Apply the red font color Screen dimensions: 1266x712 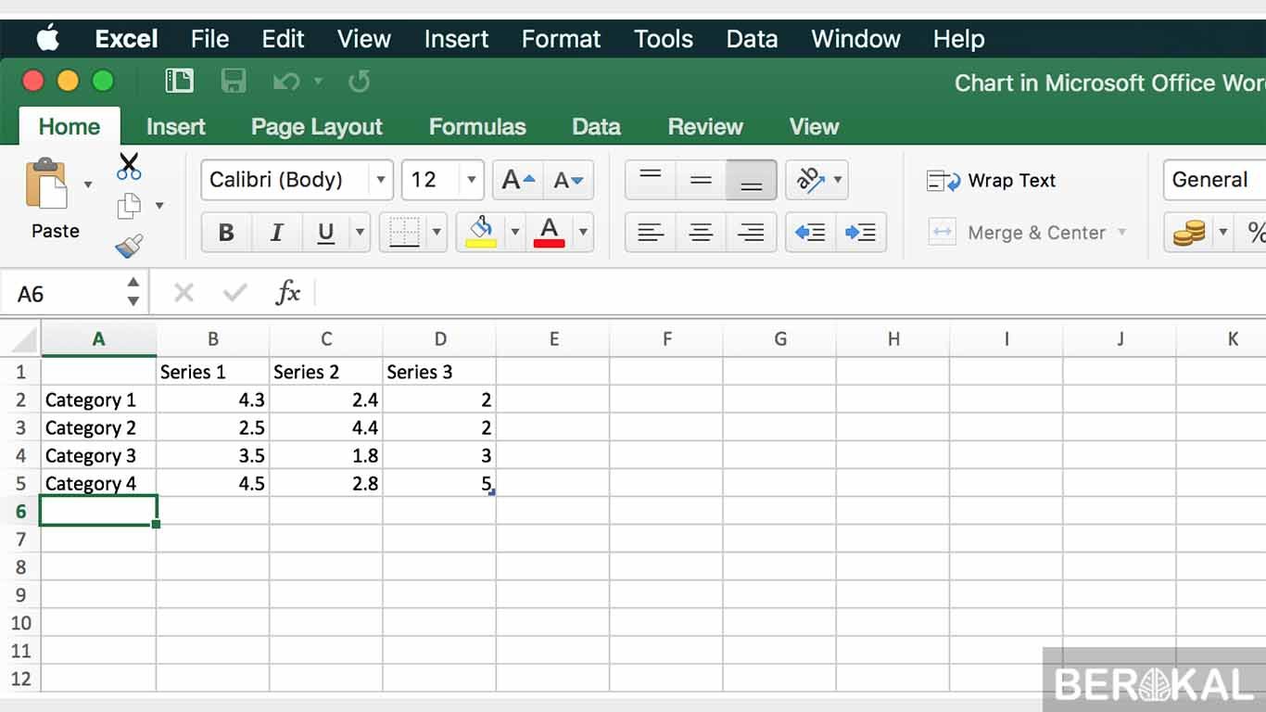pos(550,232)
